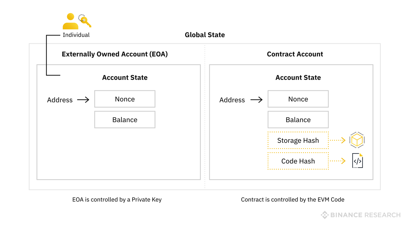This screenshot has height=230, width=410.
Task: Click the arrow next to EOA Address
Action: pos(83,100)
